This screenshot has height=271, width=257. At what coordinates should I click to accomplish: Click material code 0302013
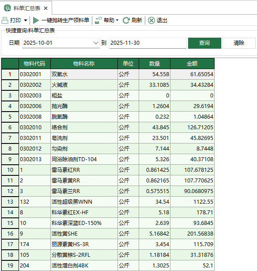coord(34,159)
